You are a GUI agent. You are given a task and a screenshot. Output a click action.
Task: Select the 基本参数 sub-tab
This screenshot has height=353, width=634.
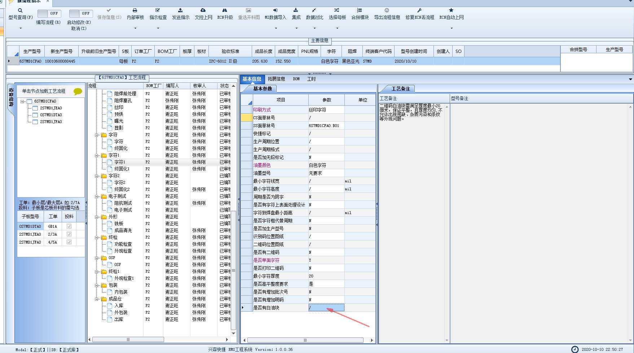pos(262,89)
